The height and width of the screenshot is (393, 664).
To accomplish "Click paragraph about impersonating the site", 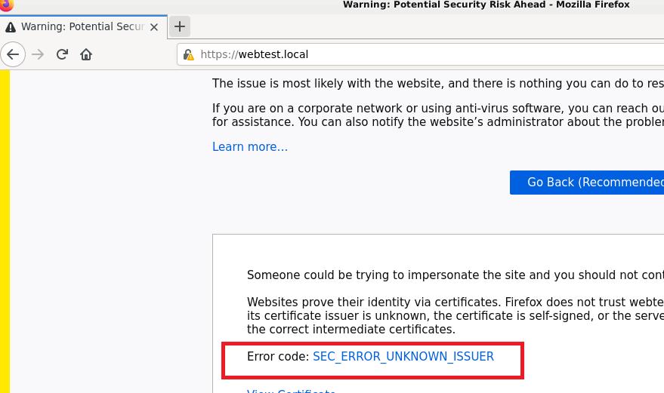I will (456, 275).
